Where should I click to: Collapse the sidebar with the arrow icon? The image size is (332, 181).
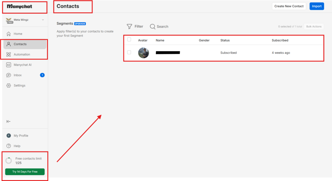click(x=8, y=121)
